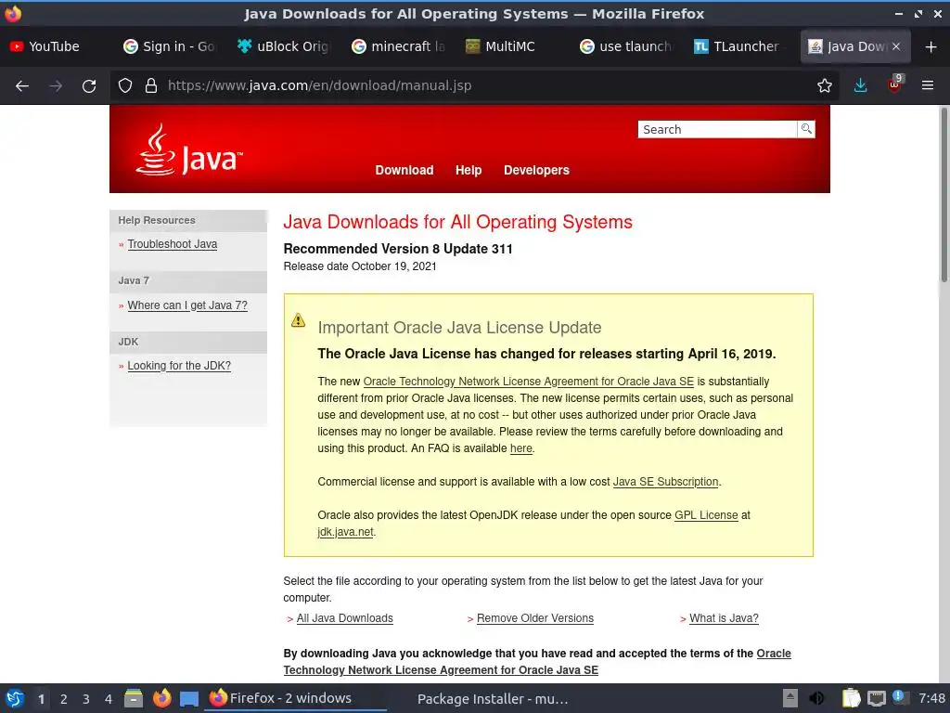The width and height of the screenshot is (950, 713).
Task: Close the Java Downloads tab
Action: click(x=896, y=46)
